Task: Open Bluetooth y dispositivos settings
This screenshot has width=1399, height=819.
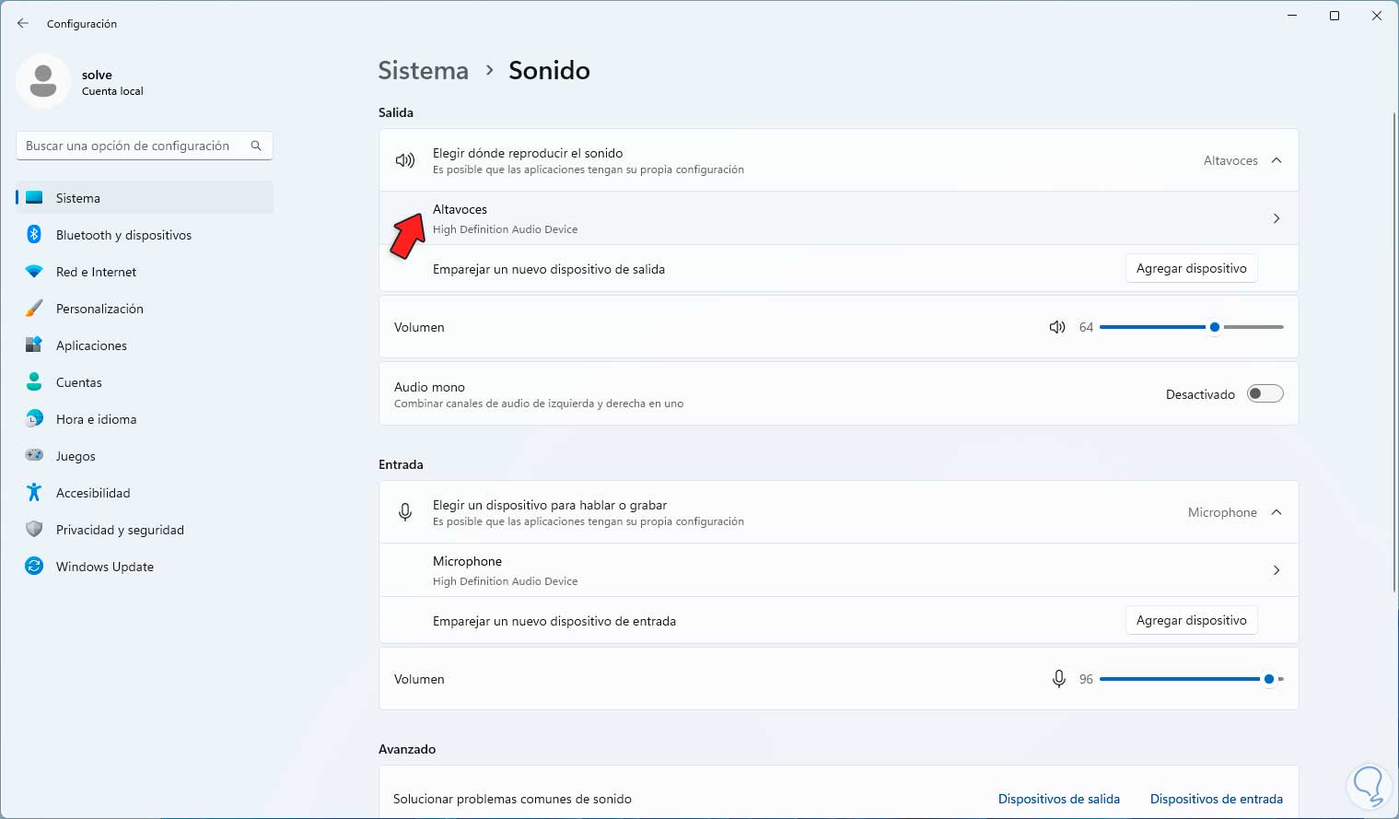Action: (123, 235)
